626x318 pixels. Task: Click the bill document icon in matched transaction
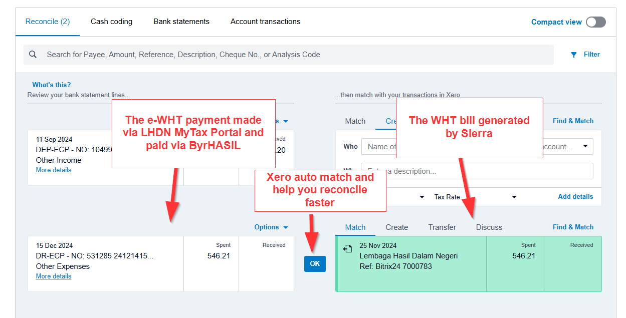(347, 249)
